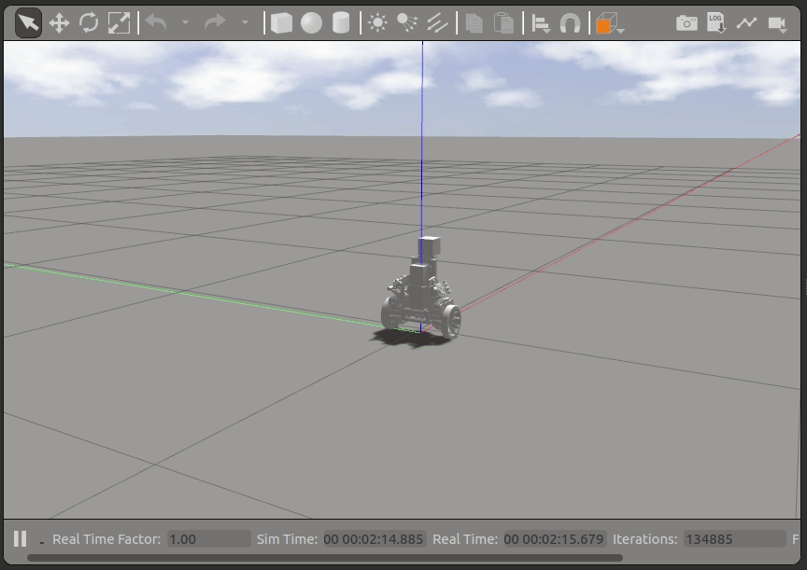Image resolution: width=807 pixels, height=570 pixels.
Task: Click the copy icon
Action: [x=474, y=23]
